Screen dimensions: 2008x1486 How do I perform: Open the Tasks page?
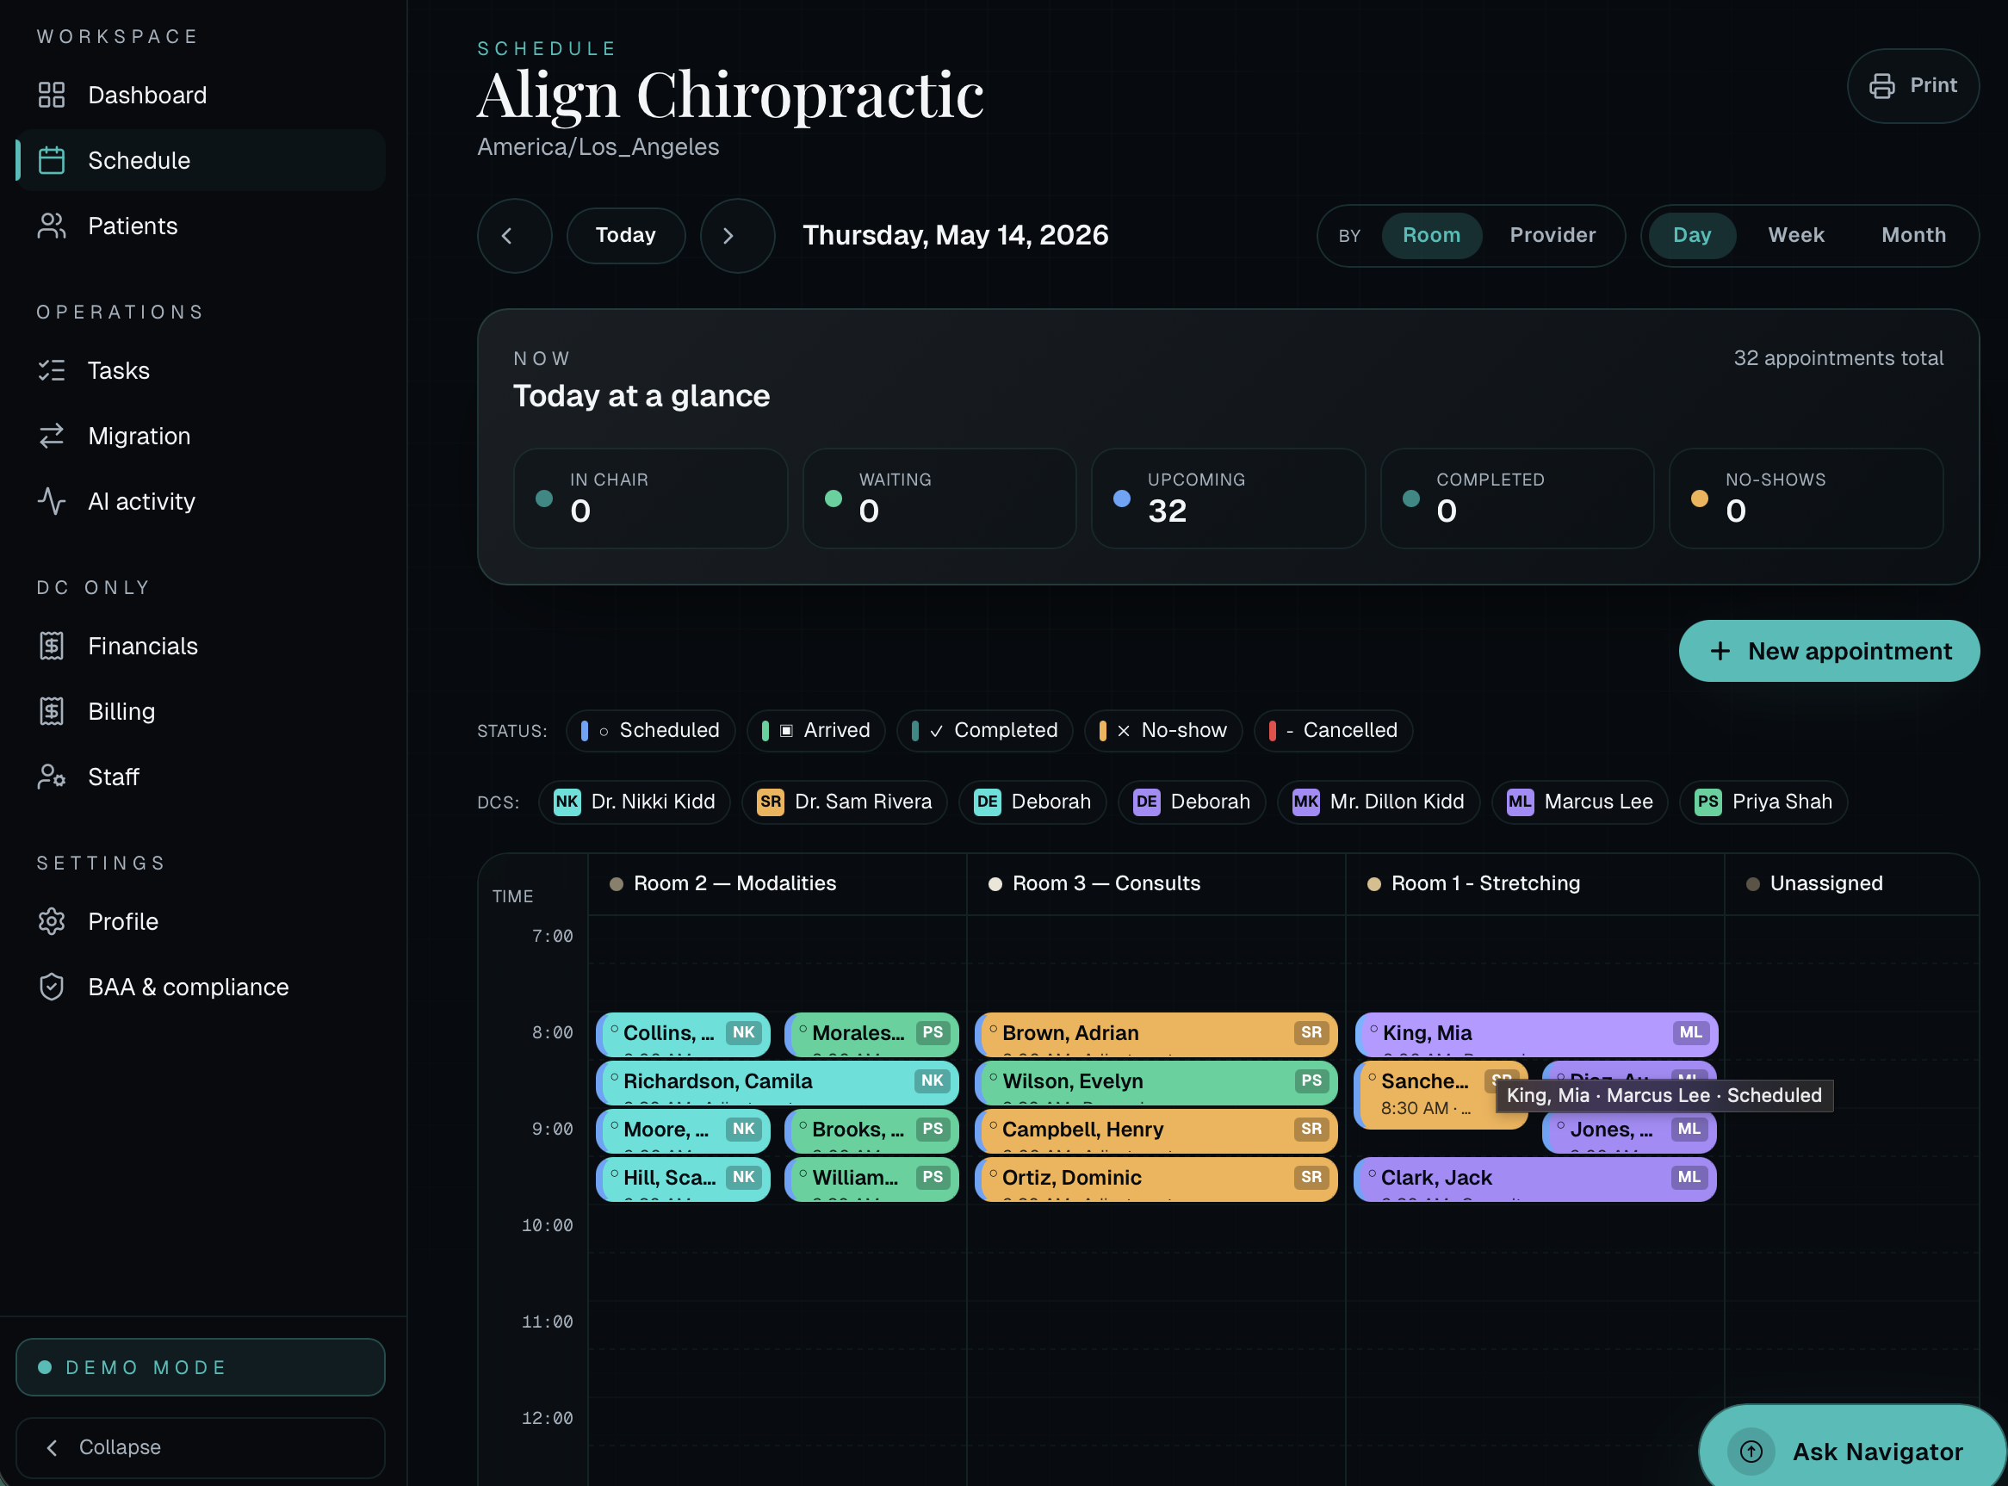(200, 370)
